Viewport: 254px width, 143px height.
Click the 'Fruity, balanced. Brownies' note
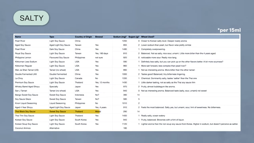162,120
